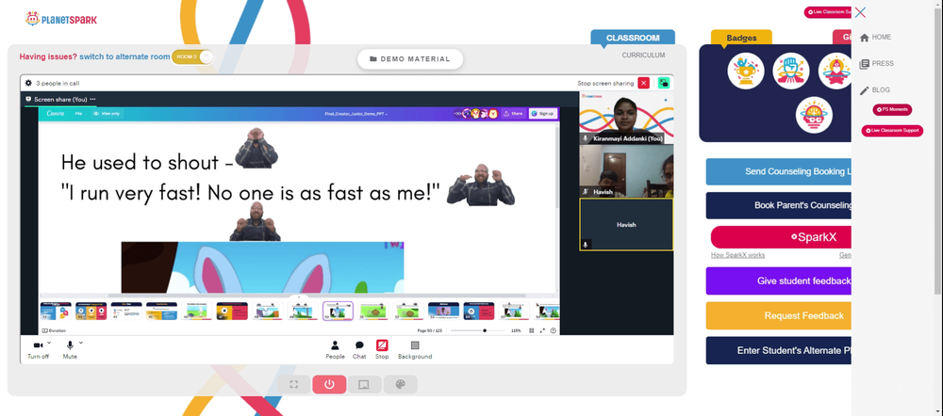
Task: Click Send Counseling Booking Link button
Action: coord(779,171)
